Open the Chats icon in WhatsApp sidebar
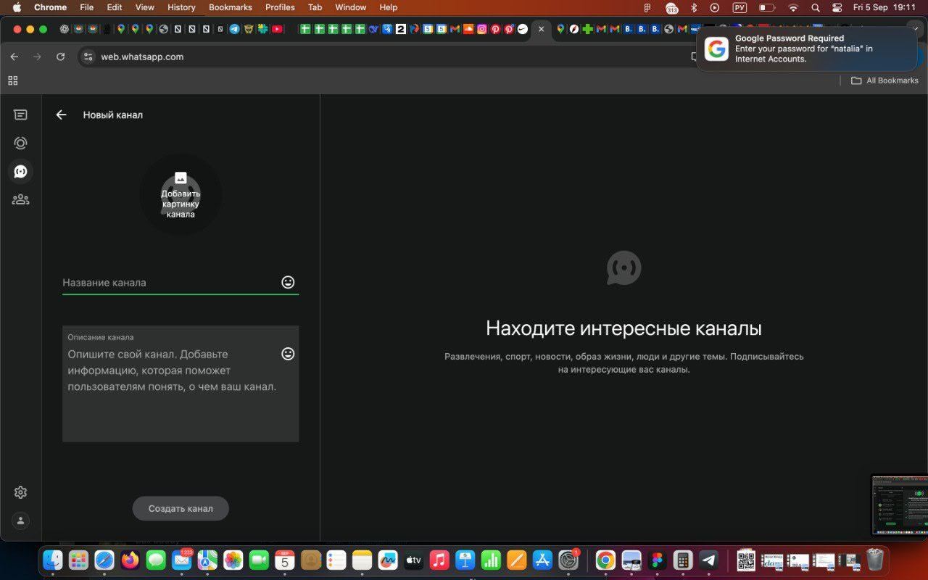928x580 pixels. [x=20, y=115]
